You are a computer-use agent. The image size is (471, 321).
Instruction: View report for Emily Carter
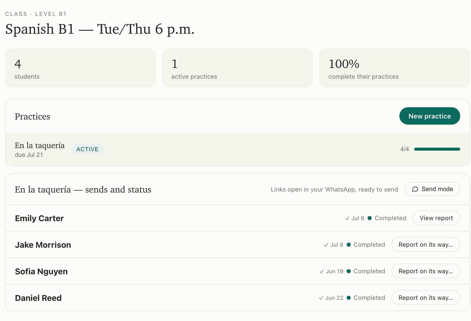[436, 218]
